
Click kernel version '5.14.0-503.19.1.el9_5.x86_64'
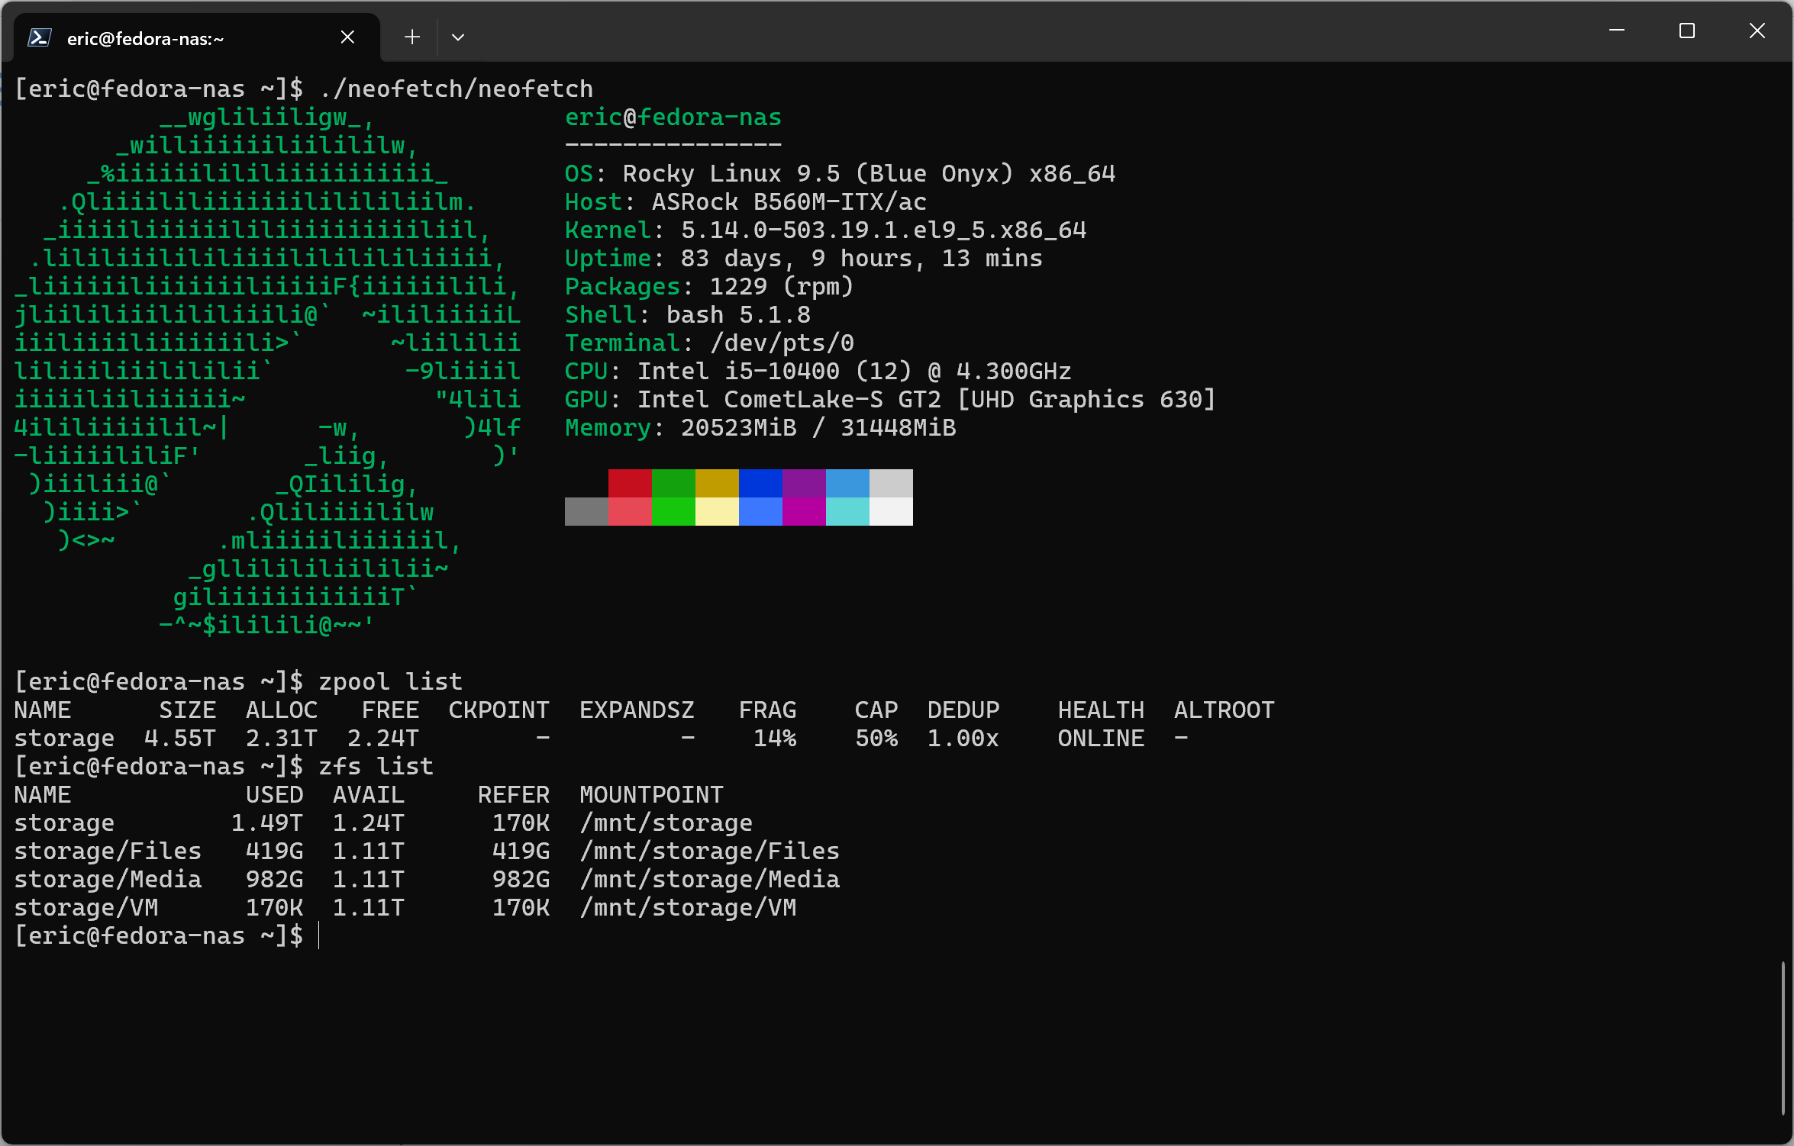(883, 230)
